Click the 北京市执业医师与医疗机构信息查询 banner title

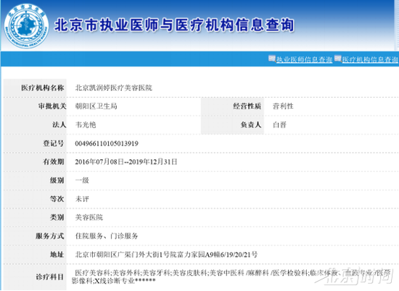[x=174, y=25]
